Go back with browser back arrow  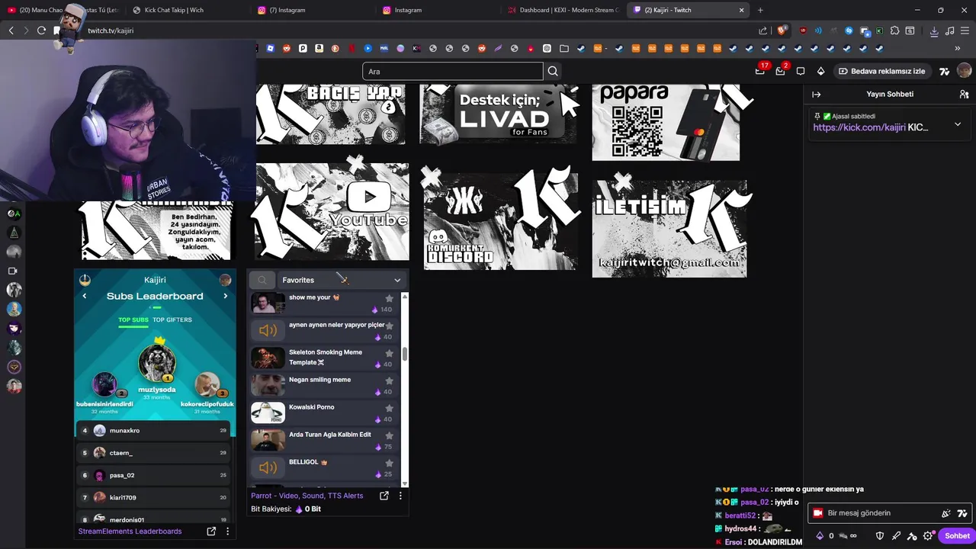pyautogui.click(x=11, y=30)
